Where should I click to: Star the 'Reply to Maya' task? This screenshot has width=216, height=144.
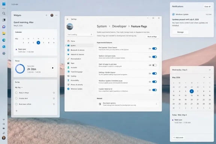(54, 93)
